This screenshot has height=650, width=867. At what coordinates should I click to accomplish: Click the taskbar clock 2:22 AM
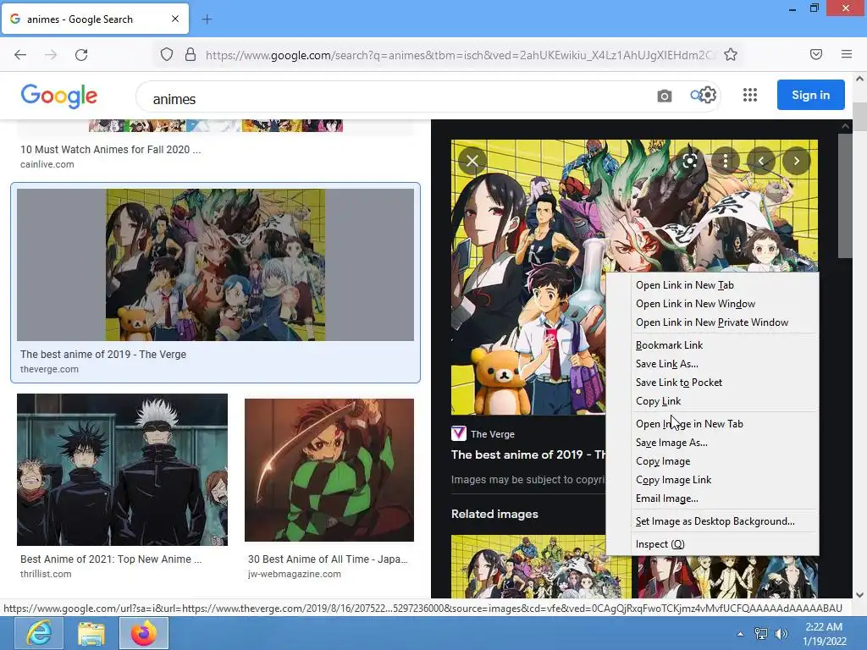tap(824, 627)
